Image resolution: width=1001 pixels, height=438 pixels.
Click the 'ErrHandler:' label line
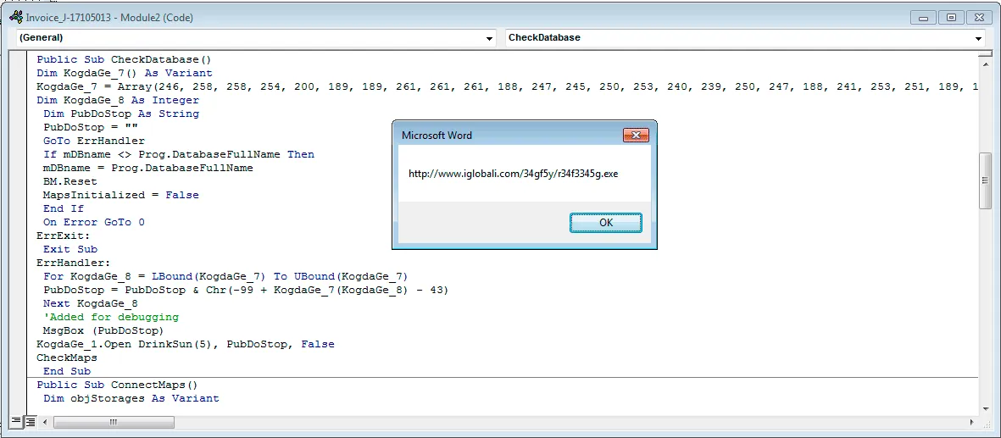click(74, 263)
